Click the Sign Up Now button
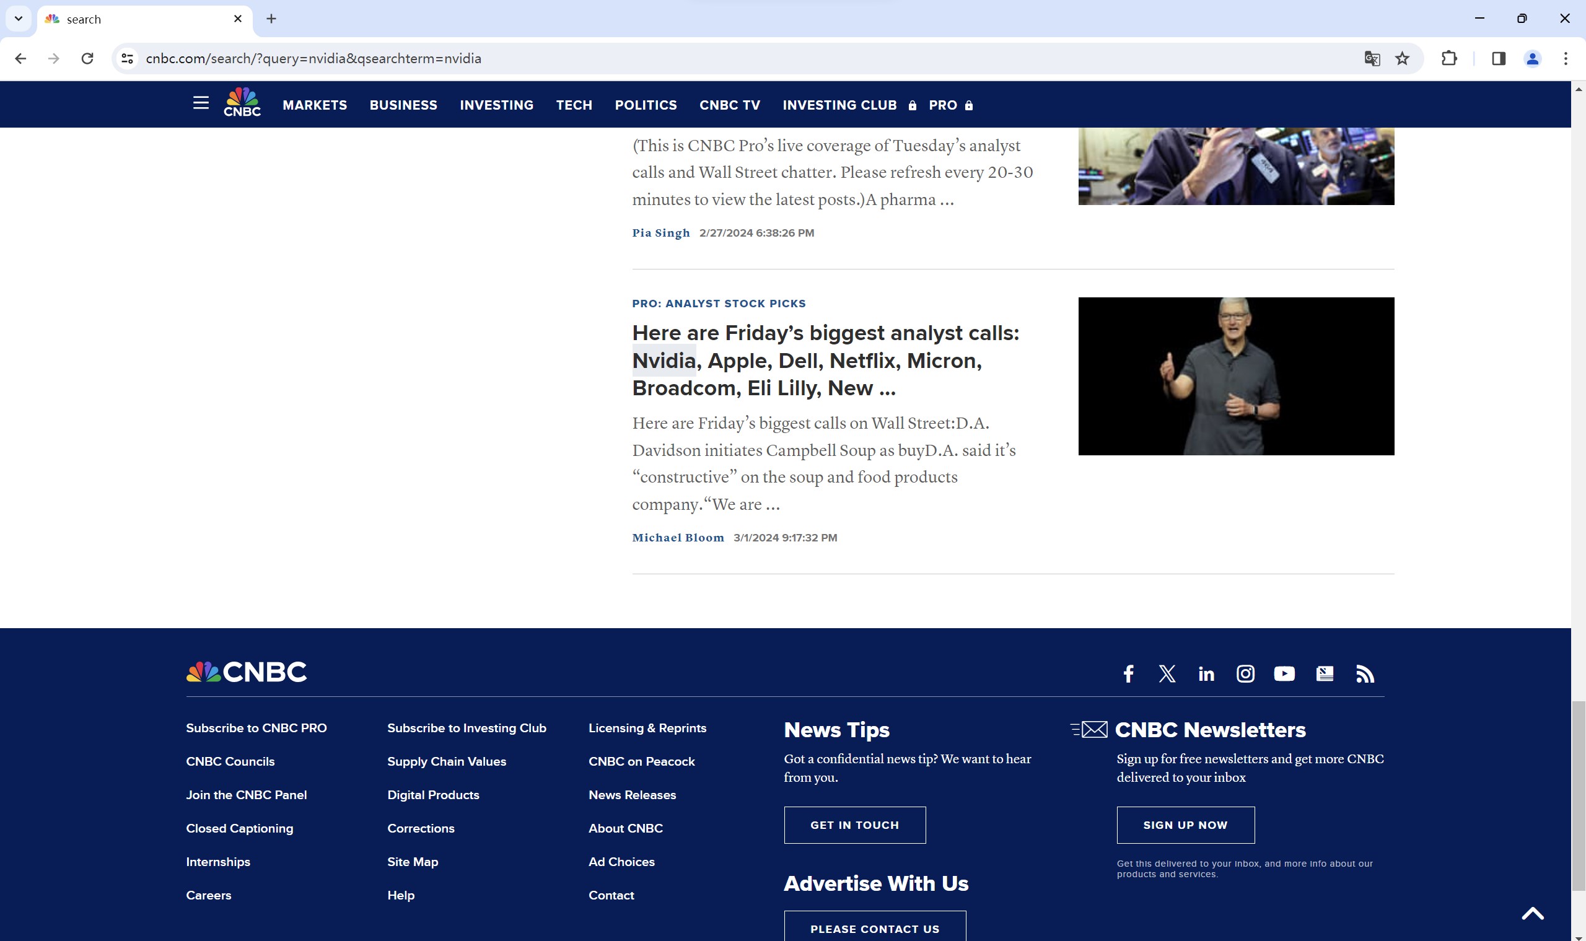The width and height of the screenshot is (1586, 941). (1185, 825)
